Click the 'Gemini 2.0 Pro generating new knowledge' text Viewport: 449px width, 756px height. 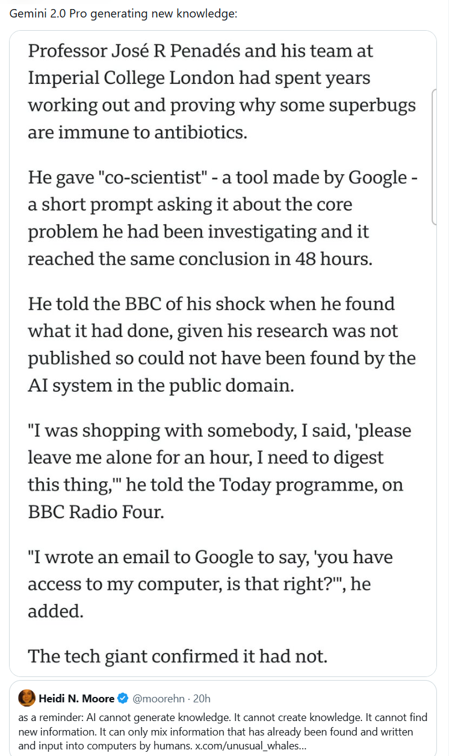click(x=123, y=14)
